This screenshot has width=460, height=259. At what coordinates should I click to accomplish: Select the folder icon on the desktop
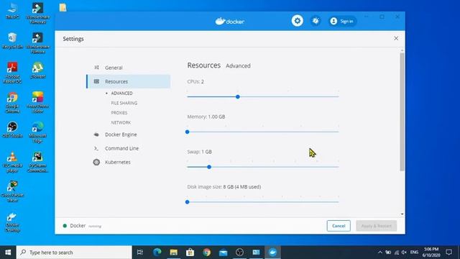tap(63, 7)
